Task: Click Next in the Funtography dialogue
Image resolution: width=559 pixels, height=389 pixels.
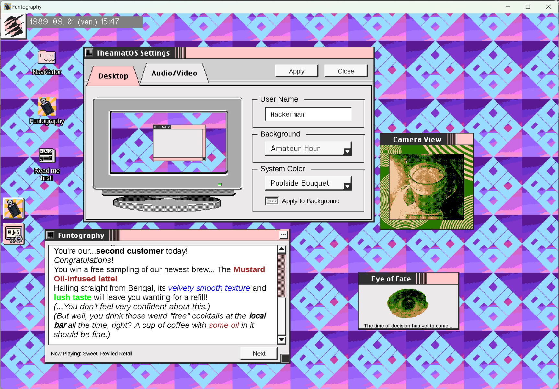Action: [258, 353]
